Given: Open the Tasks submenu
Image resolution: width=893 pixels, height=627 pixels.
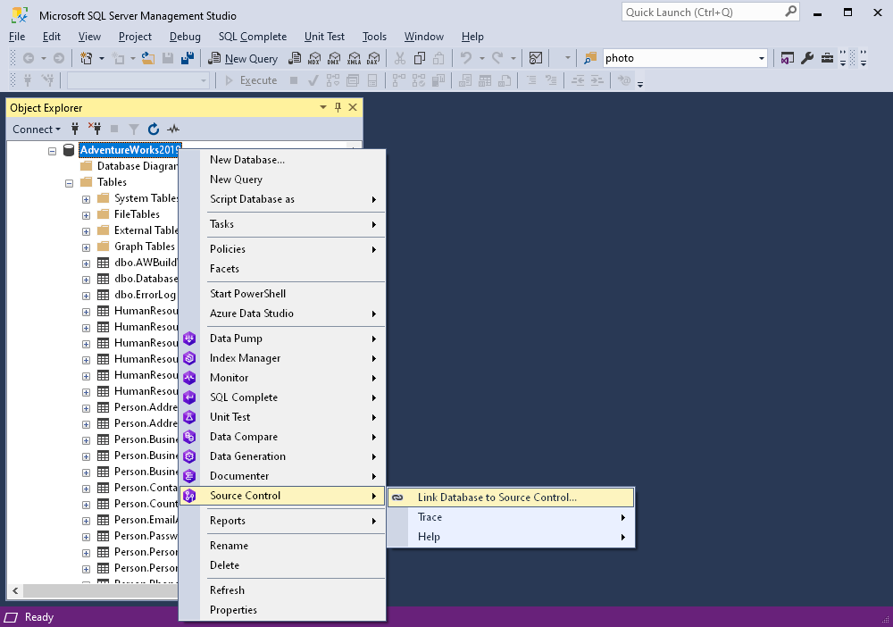Looking at the screenshot, I should point(282,224).
